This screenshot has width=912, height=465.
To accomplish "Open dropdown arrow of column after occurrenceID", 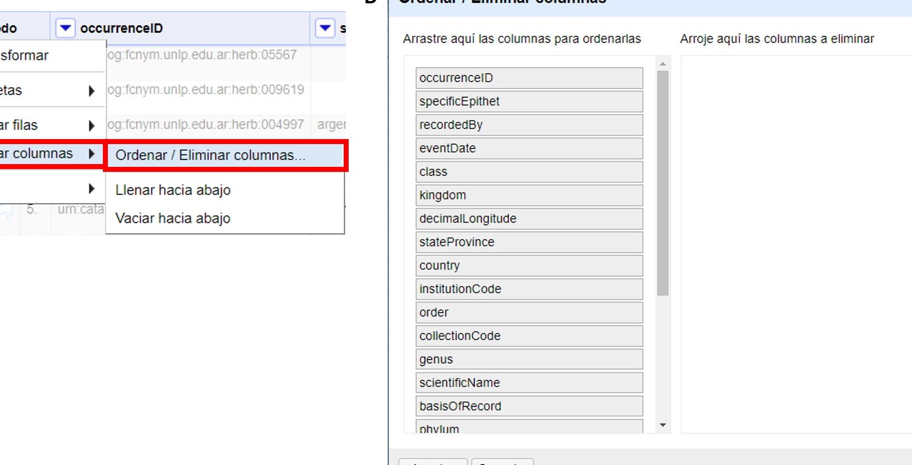I will 325,28.
